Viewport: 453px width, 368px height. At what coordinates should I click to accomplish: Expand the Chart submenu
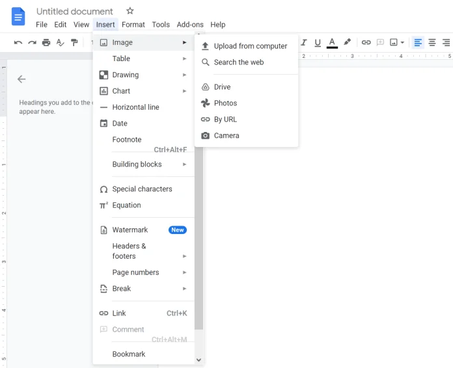click(x=143, y=91)
